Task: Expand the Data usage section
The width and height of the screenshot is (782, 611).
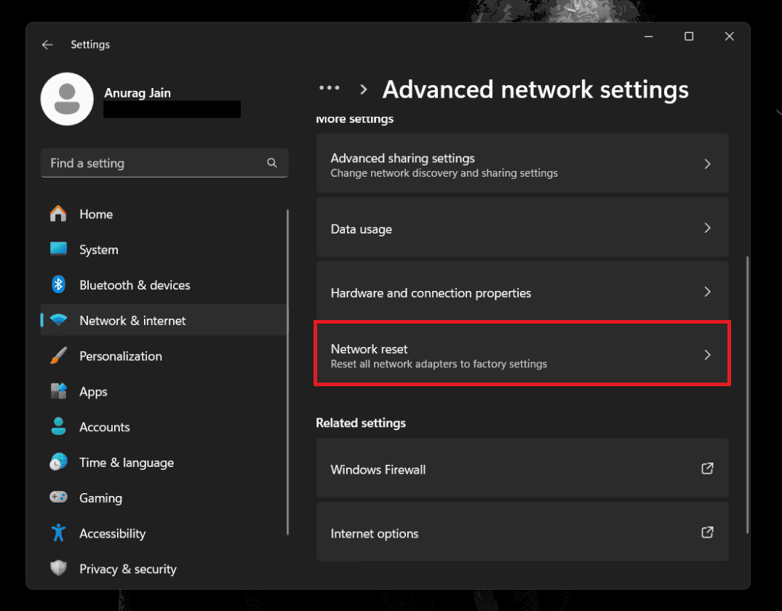Action: 522,228
